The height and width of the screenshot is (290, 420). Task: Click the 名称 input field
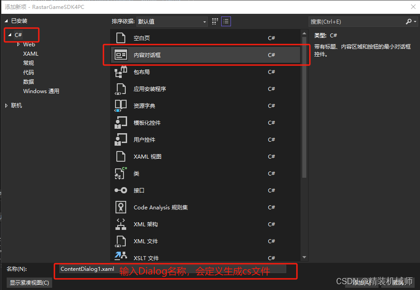pyautogui.click(x=173, y=269)
